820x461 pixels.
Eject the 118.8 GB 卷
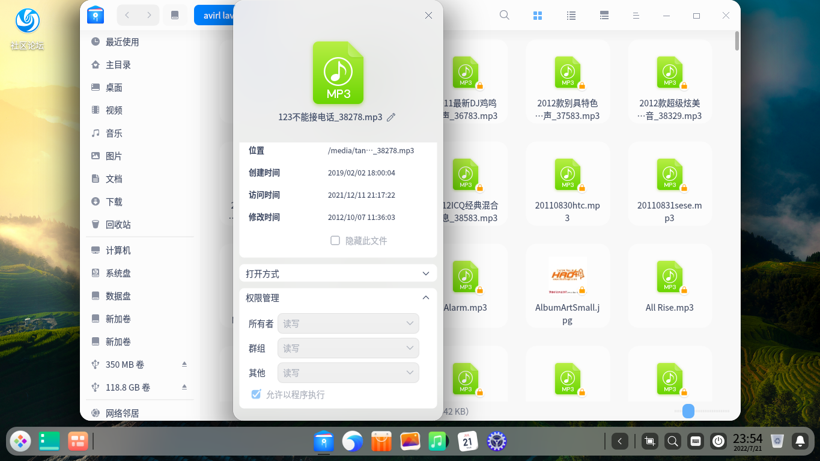[184, 387]
